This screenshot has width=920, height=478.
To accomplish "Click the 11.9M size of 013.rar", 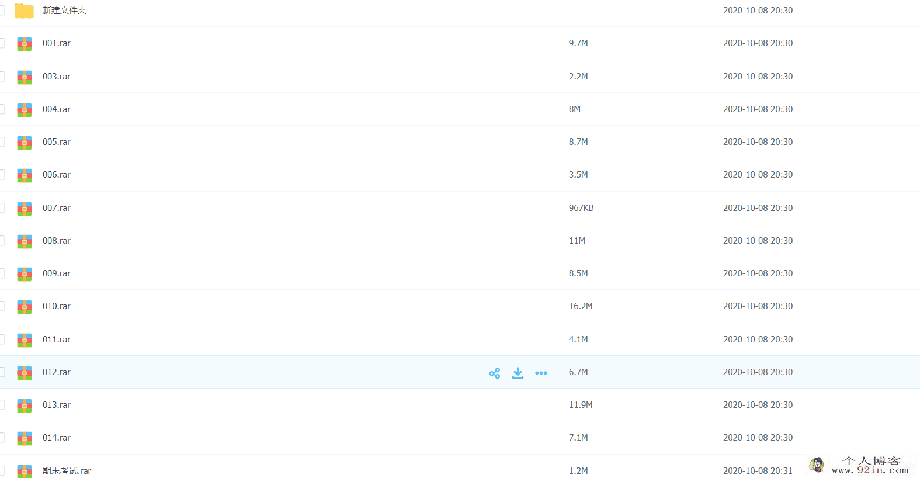I will pyautogui.click(x=581, y=405).
